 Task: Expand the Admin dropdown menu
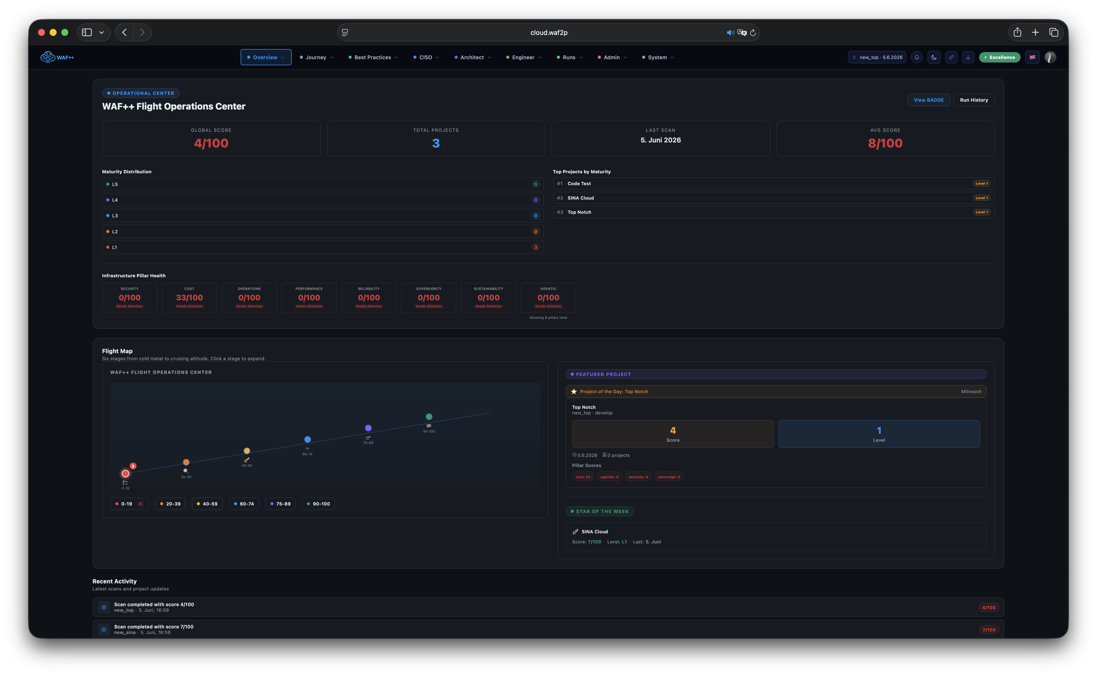[x=613, y=57]
